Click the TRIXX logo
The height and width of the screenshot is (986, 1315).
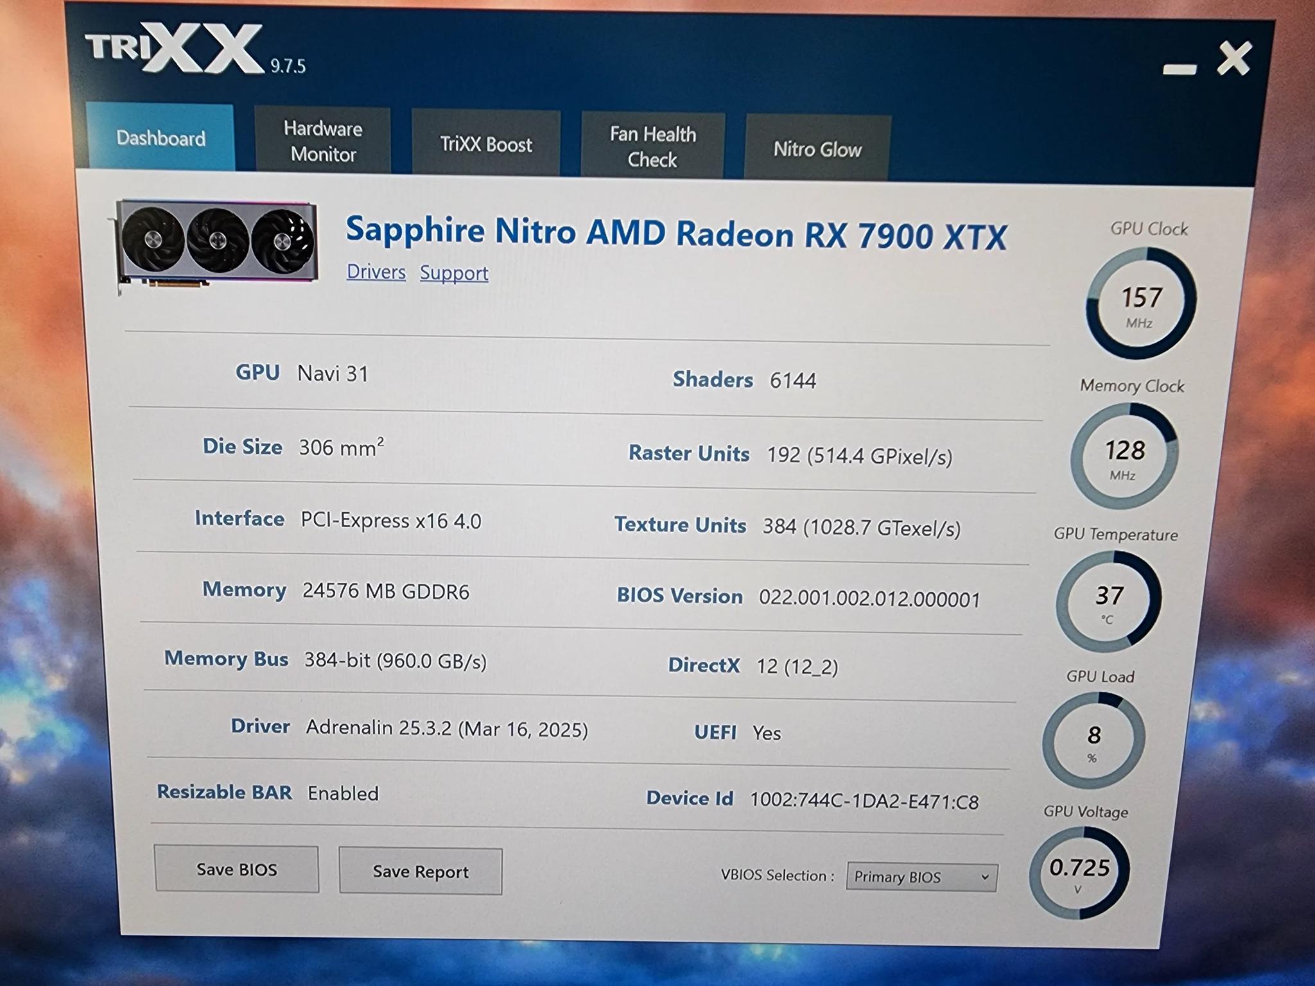[175, 48]
